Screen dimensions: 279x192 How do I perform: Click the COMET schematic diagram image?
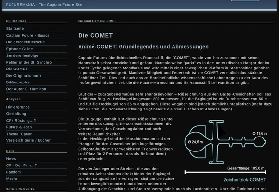click(x=225, y=151)
